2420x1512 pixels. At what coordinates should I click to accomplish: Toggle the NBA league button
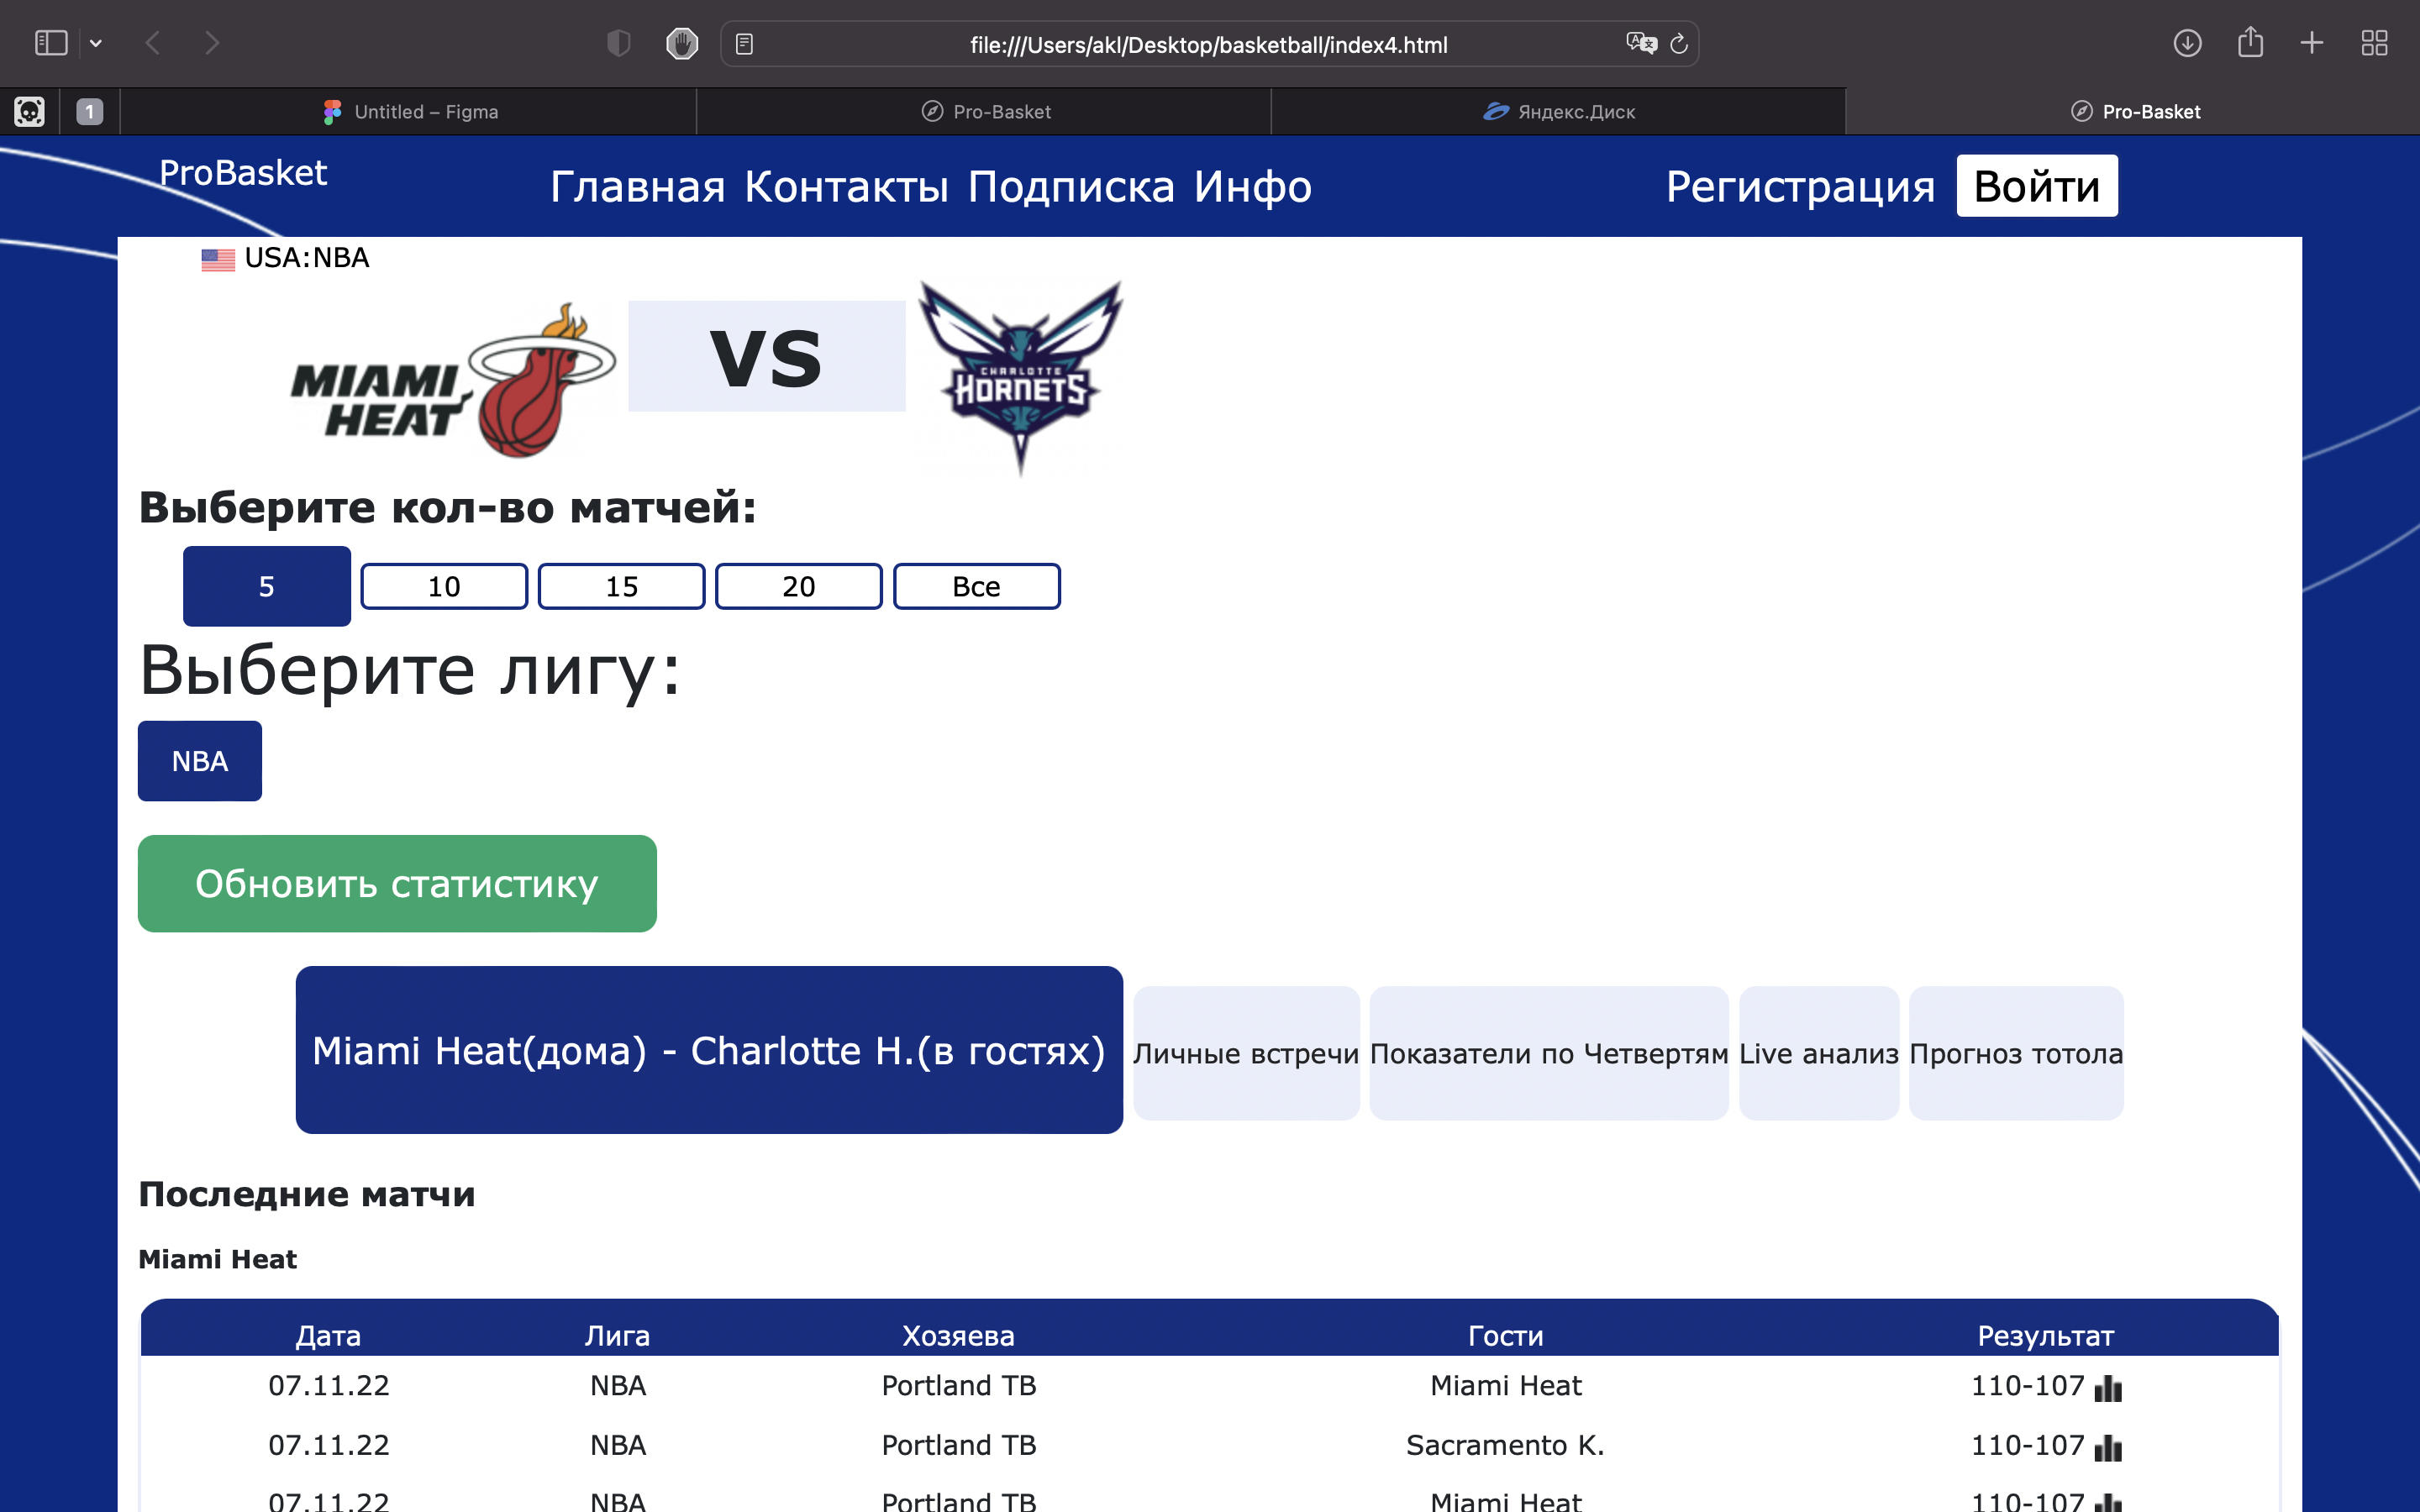(200, 761)
